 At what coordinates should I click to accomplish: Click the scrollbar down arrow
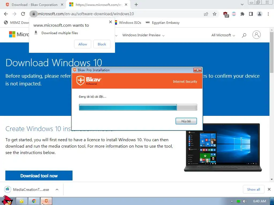[272, 179]
